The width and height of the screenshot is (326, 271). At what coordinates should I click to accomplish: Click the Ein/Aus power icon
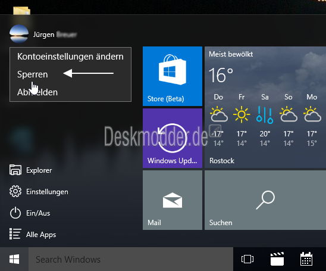point(15,213)
